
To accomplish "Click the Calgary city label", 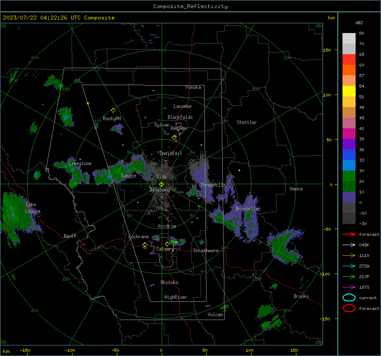I will pos(165,249).
